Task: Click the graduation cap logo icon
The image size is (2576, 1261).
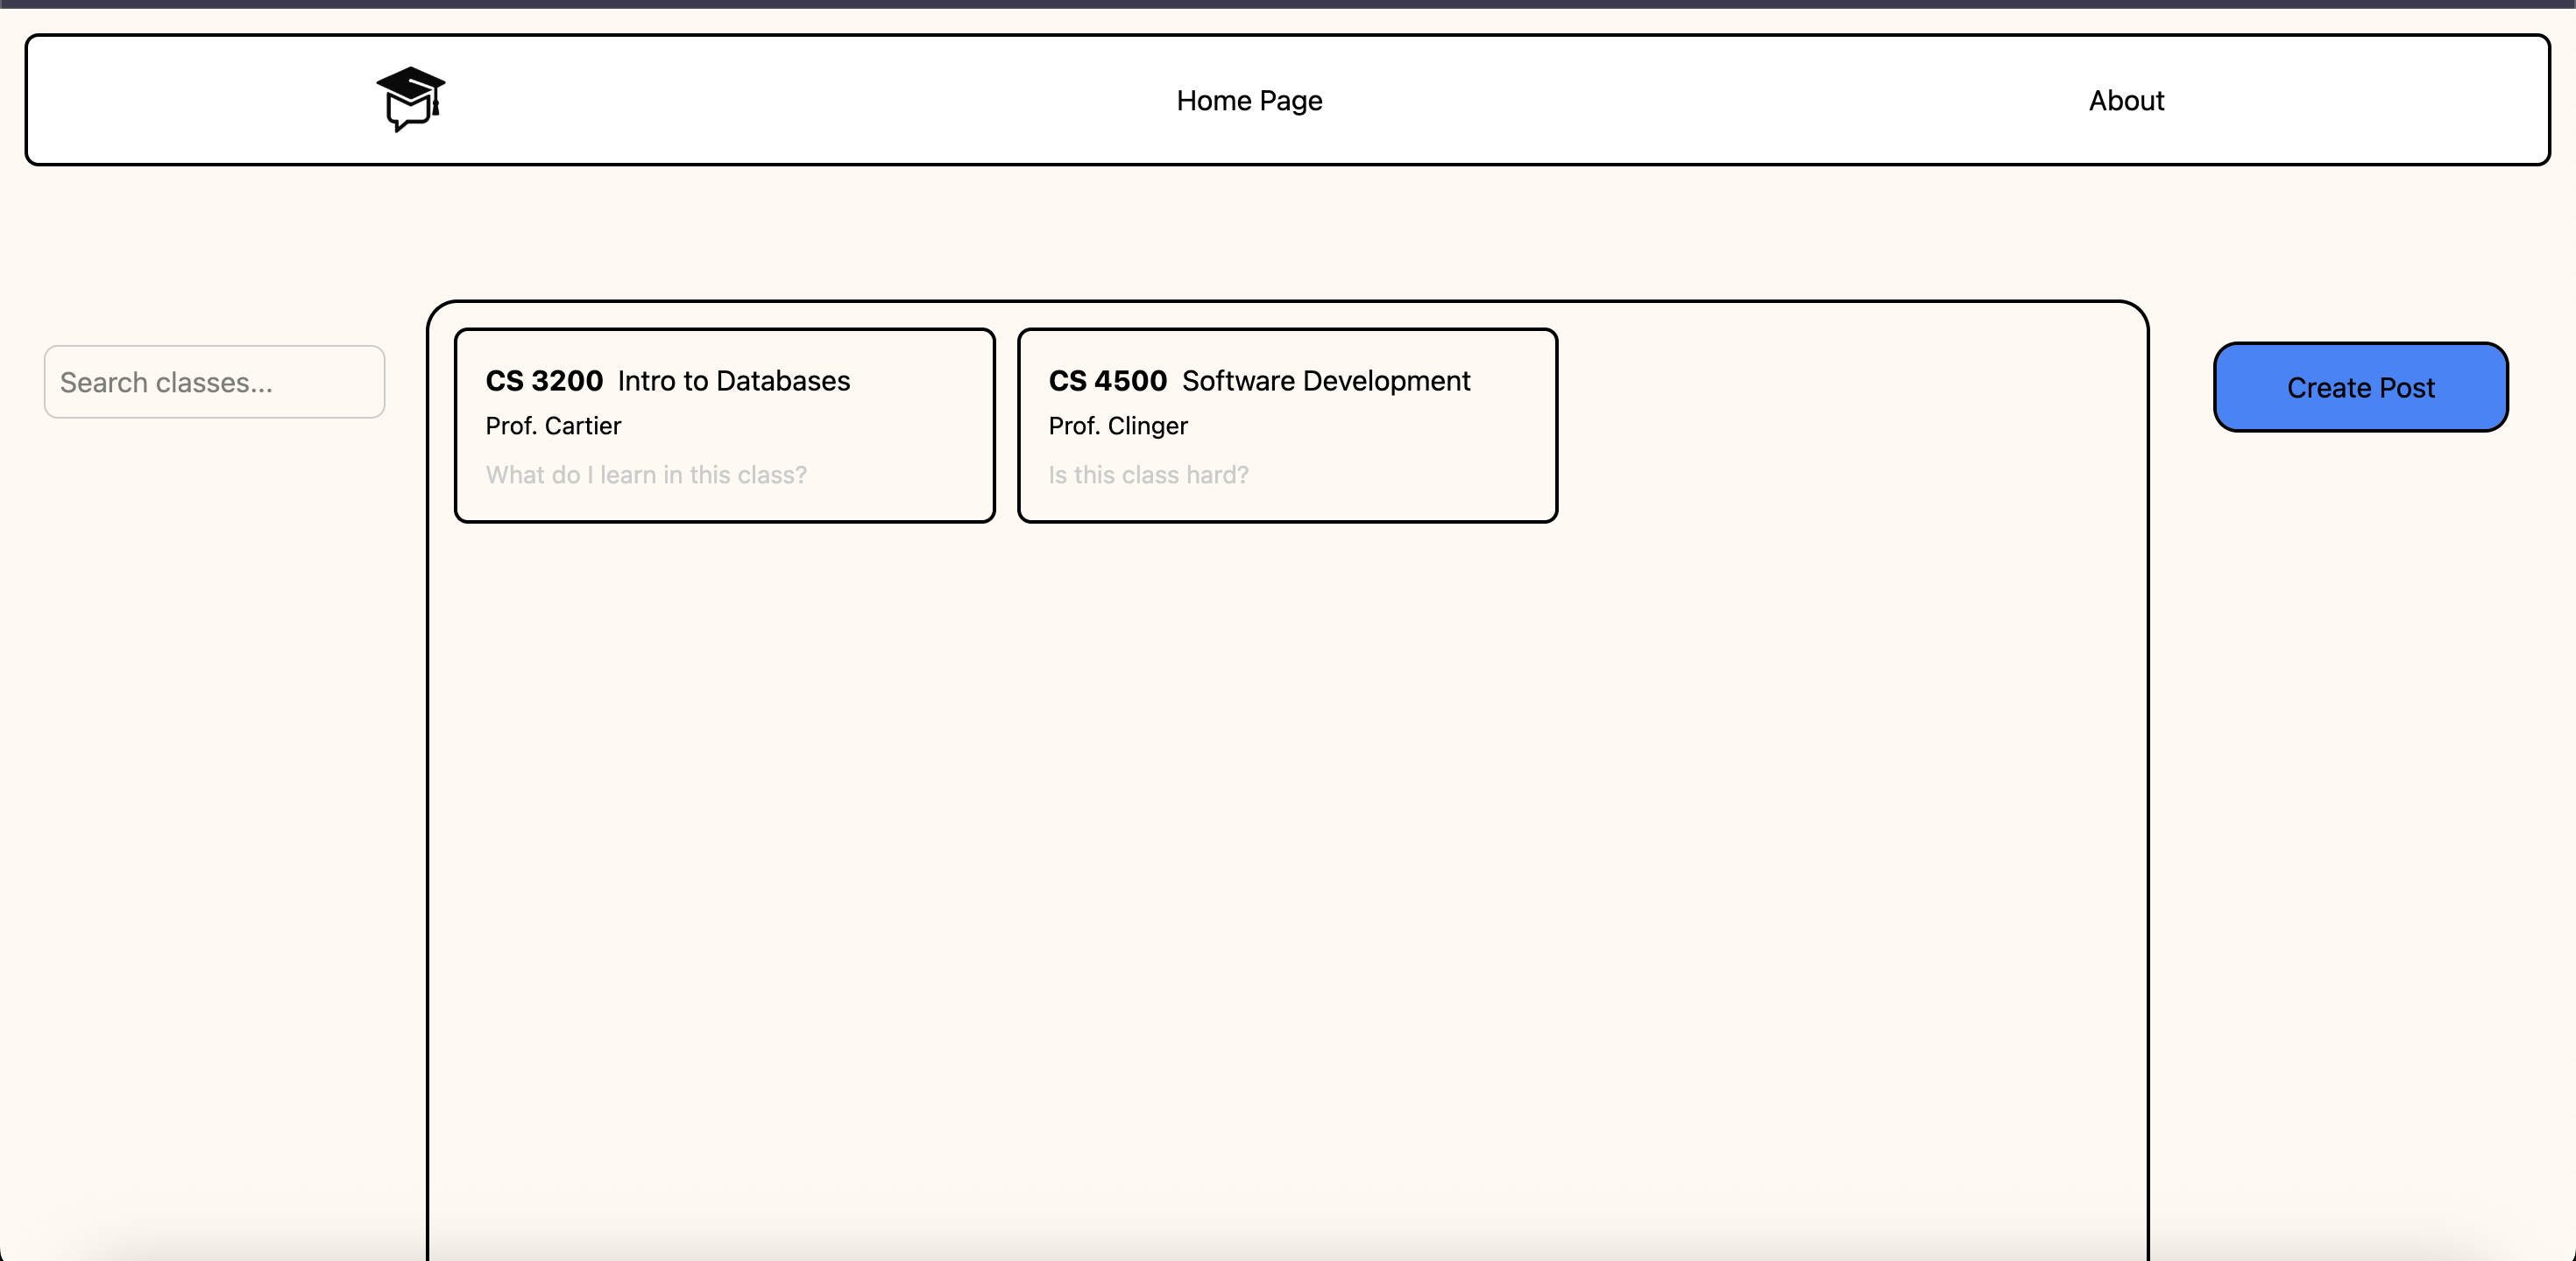Action: pos(410,99)
